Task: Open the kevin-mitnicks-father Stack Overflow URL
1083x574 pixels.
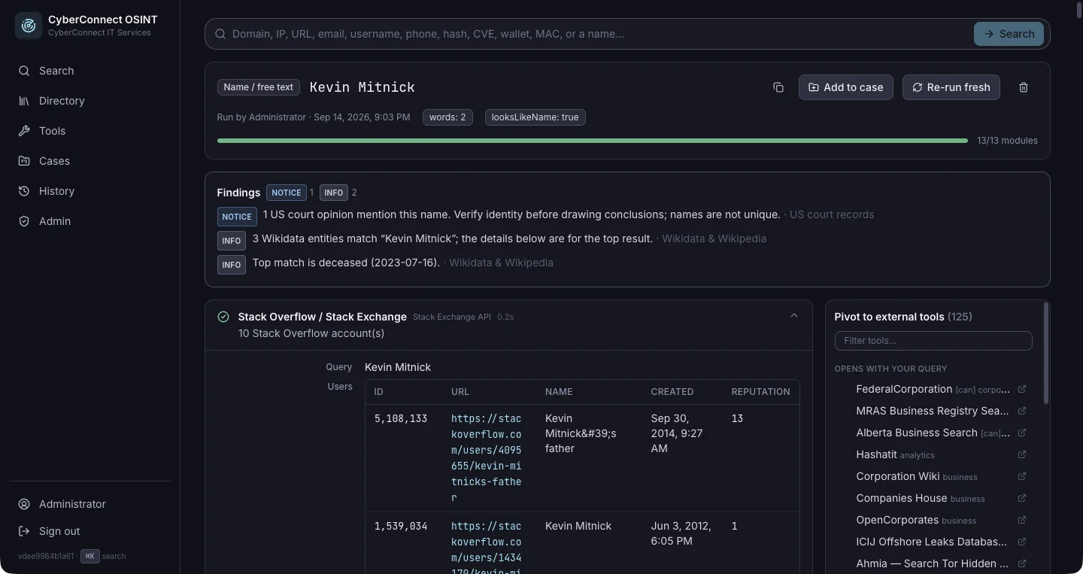Action: coord(486,458)
